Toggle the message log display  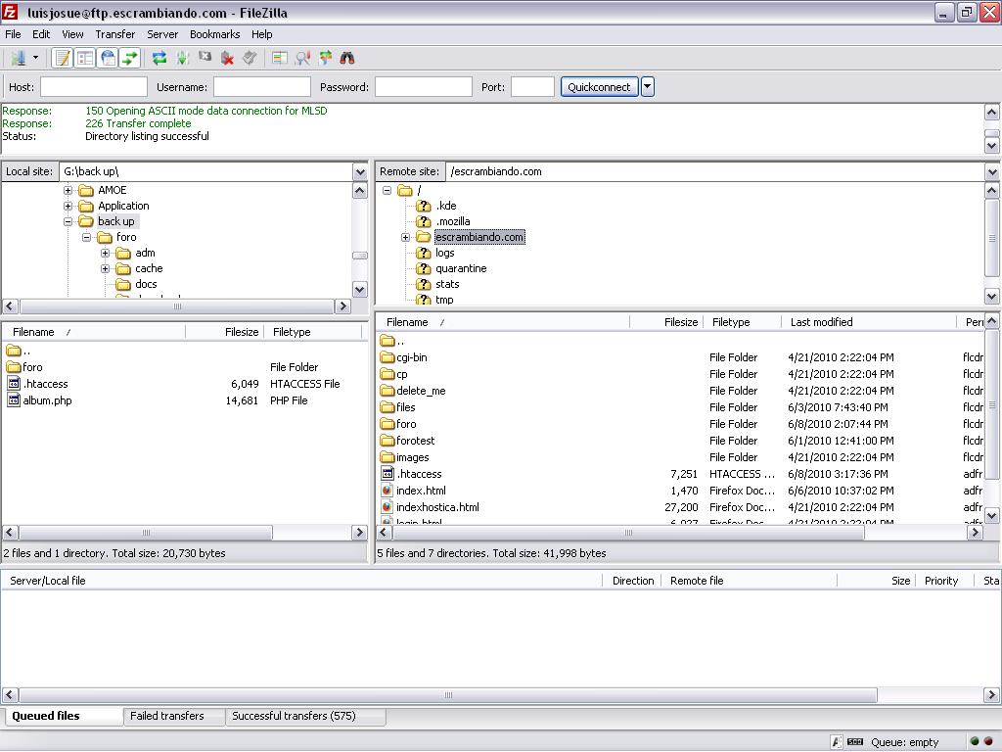pyautogui.click(x=62, y=58)
